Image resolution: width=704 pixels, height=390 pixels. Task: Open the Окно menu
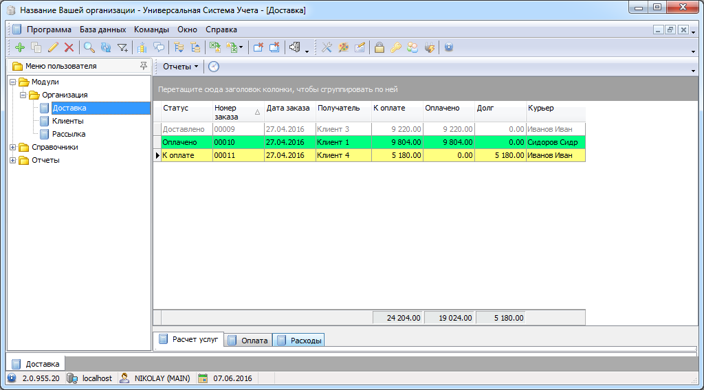point(187,30)
